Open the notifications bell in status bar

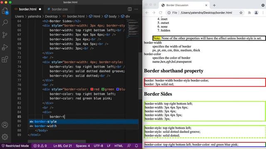coord(136,146)
